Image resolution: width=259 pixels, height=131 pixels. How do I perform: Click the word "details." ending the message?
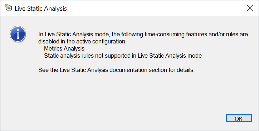[186, 70]
